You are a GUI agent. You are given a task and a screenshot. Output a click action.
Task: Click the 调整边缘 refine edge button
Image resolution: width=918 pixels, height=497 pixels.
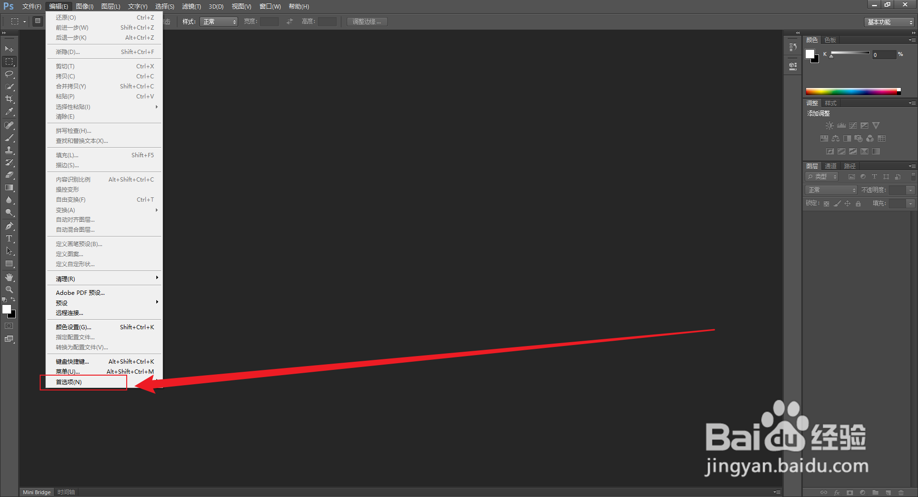click(x=367, y=22)
